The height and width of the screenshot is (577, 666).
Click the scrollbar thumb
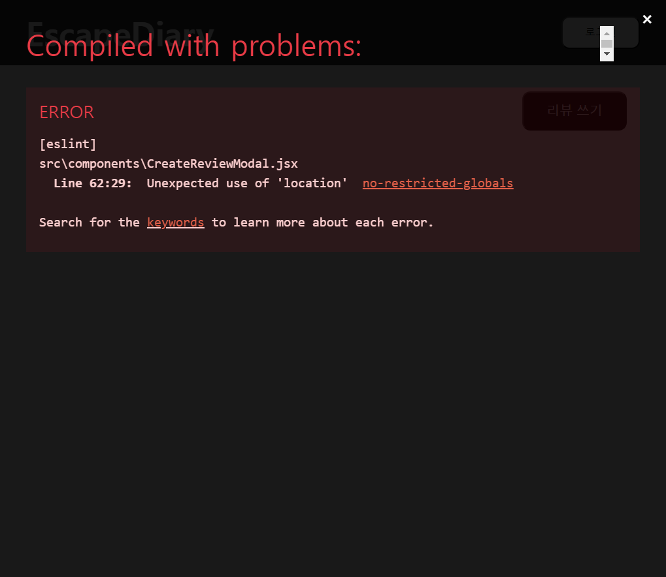(x=606, y=43)
